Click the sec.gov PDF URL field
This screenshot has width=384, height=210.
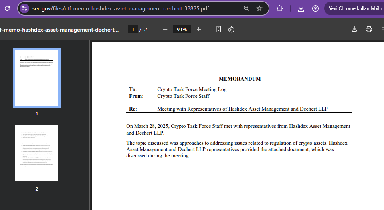click(121, 8)
